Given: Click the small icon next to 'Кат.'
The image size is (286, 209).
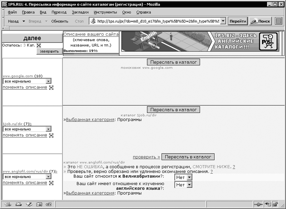Looking at the screenshot, I should 39,45.
